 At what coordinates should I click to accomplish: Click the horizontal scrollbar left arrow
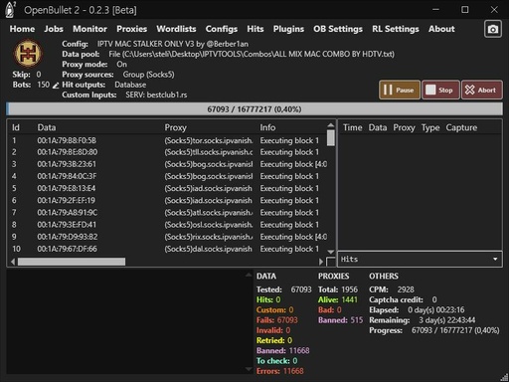13,262
